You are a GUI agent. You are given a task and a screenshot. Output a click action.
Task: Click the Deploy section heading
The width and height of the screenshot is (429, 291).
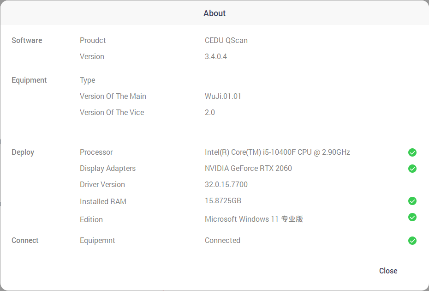click(23, 152)
